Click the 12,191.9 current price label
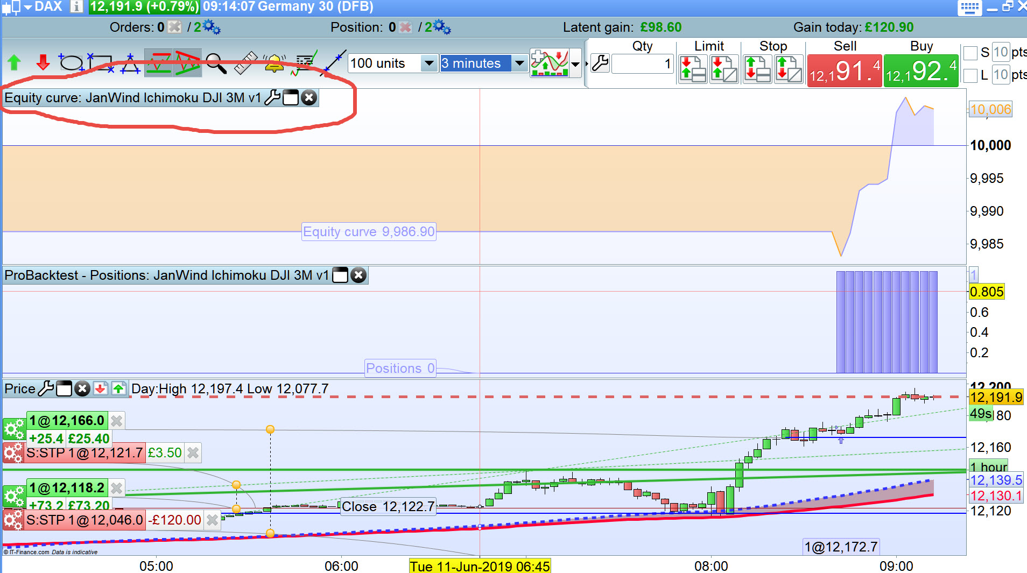1027x573 pixels. coord(996,398)
